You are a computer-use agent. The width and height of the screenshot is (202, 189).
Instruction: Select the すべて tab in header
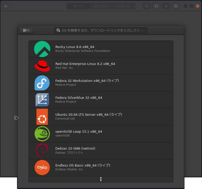[78, 6]
